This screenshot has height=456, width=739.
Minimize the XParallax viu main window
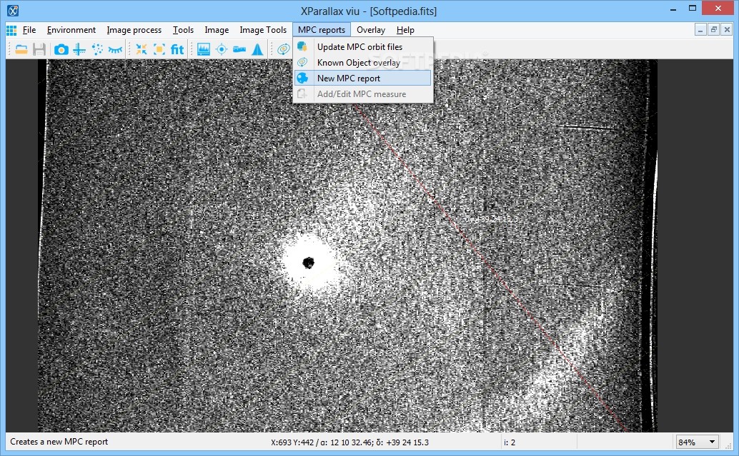click(x=673, y=9)
